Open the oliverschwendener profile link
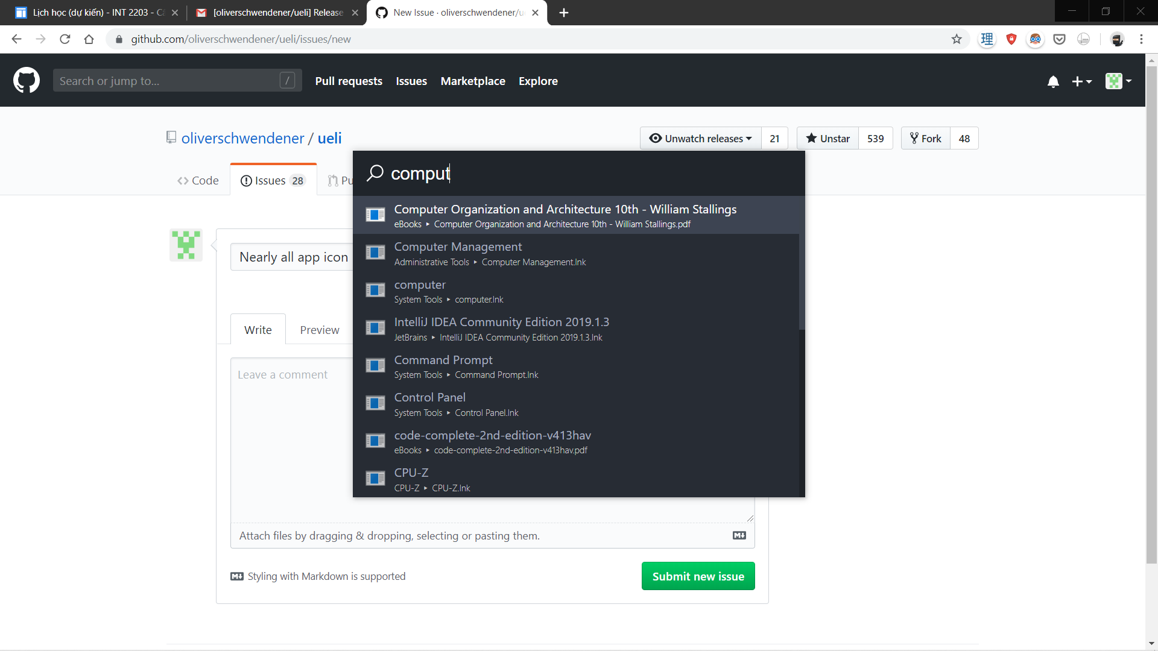The image size is (1158, 651). pyautogui.click(x=242, y=138)
